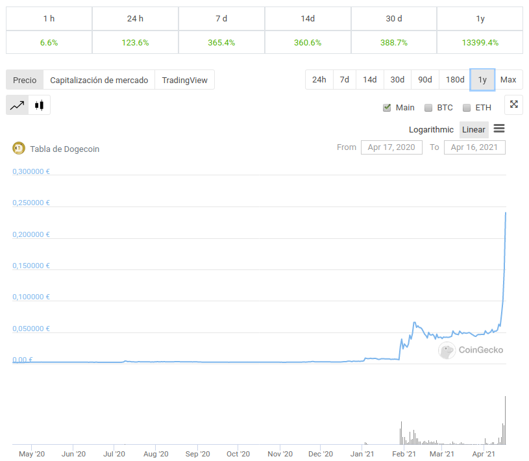The height and width of the screenshot is (461, 529).
Task: Click the 0,200000 € axis label
Action: 31,234
